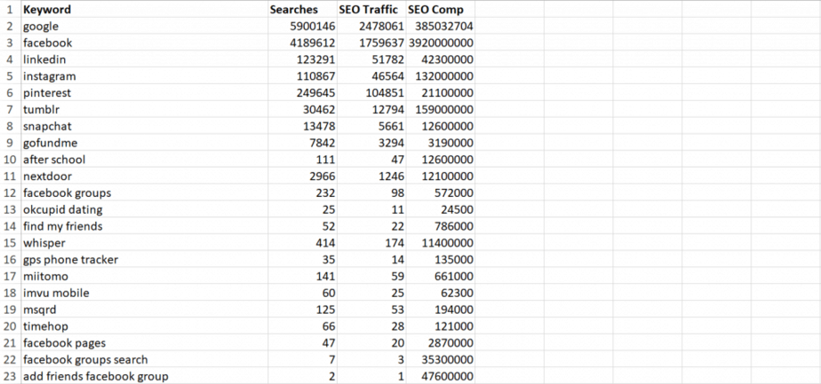Select the 'whisper' keyword cell
The width and height of the screenshot is (821, 384).
[144, 243]
